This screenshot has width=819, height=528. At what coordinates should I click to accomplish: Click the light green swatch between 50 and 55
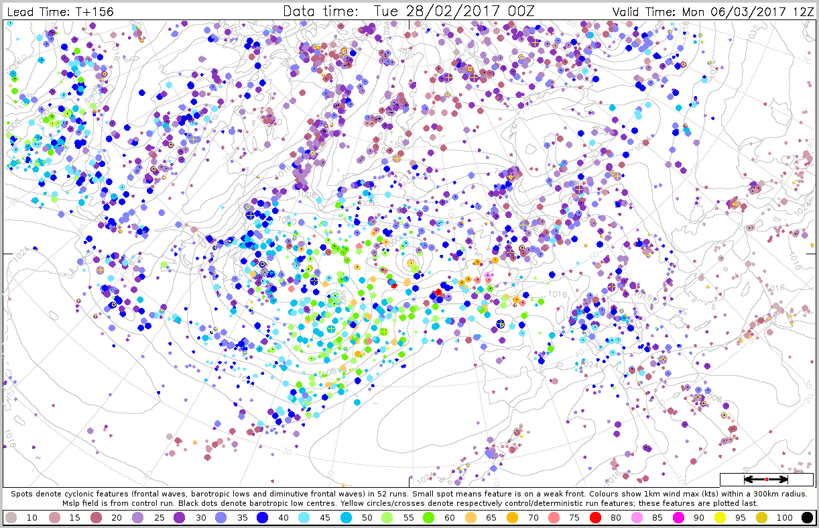click(x=388, y=517)
